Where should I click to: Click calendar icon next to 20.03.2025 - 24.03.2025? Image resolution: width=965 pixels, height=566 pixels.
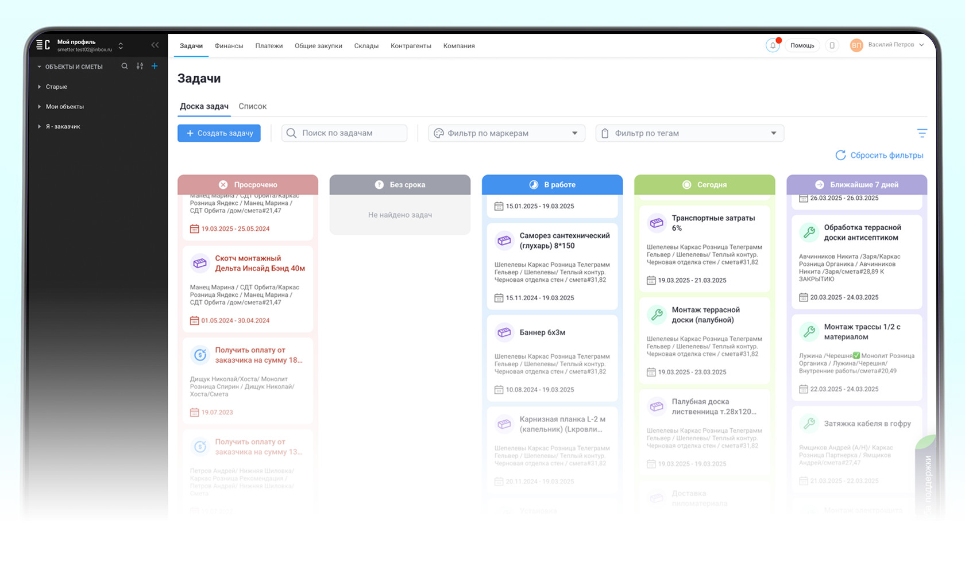(x=804, y=297)
